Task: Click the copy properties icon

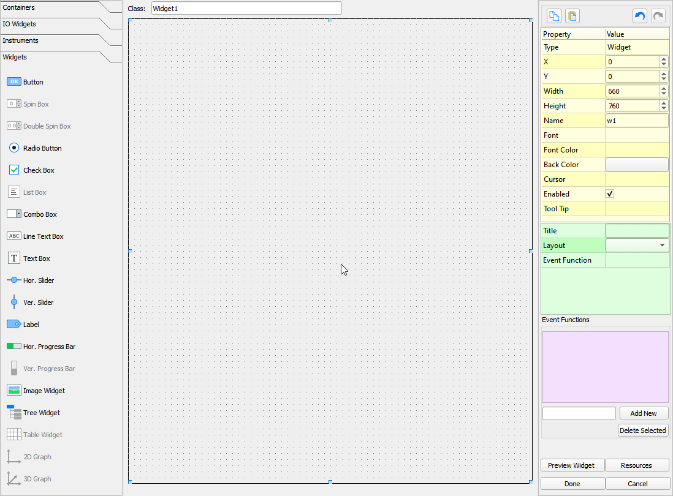Action: 553,15
